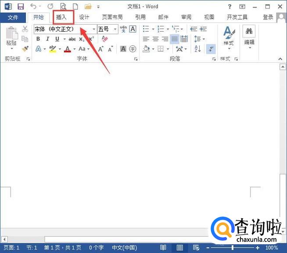Toggle show/hide paragraph marks
Viewport: 287px width, 253px height.
click(x=211, y=49)
